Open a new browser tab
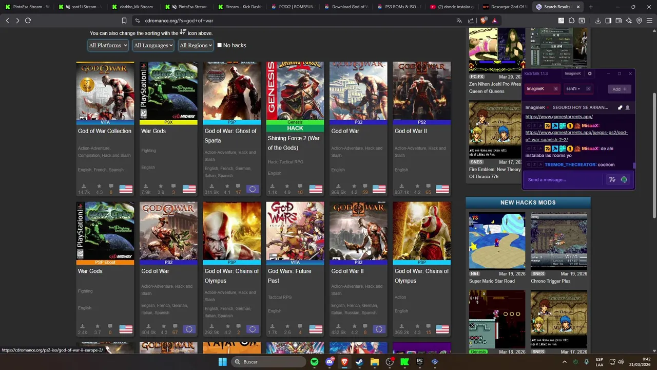 (x=591, y=7)
